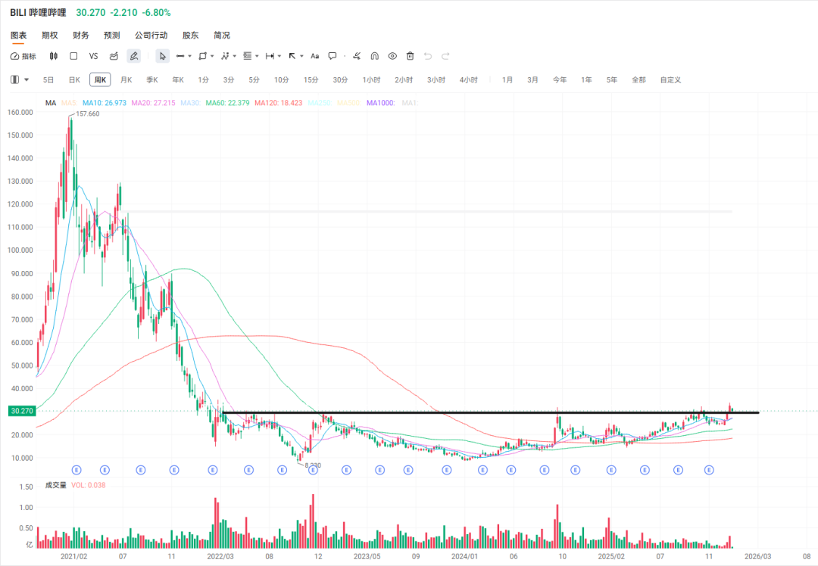Click the candlestick chart type icon
818x566 pixels.
coord(54,56)
